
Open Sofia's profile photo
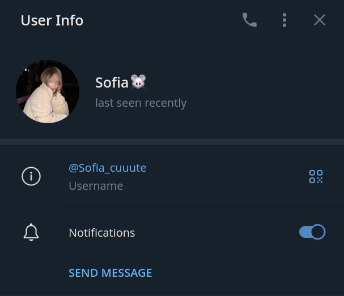click(48, 92)
